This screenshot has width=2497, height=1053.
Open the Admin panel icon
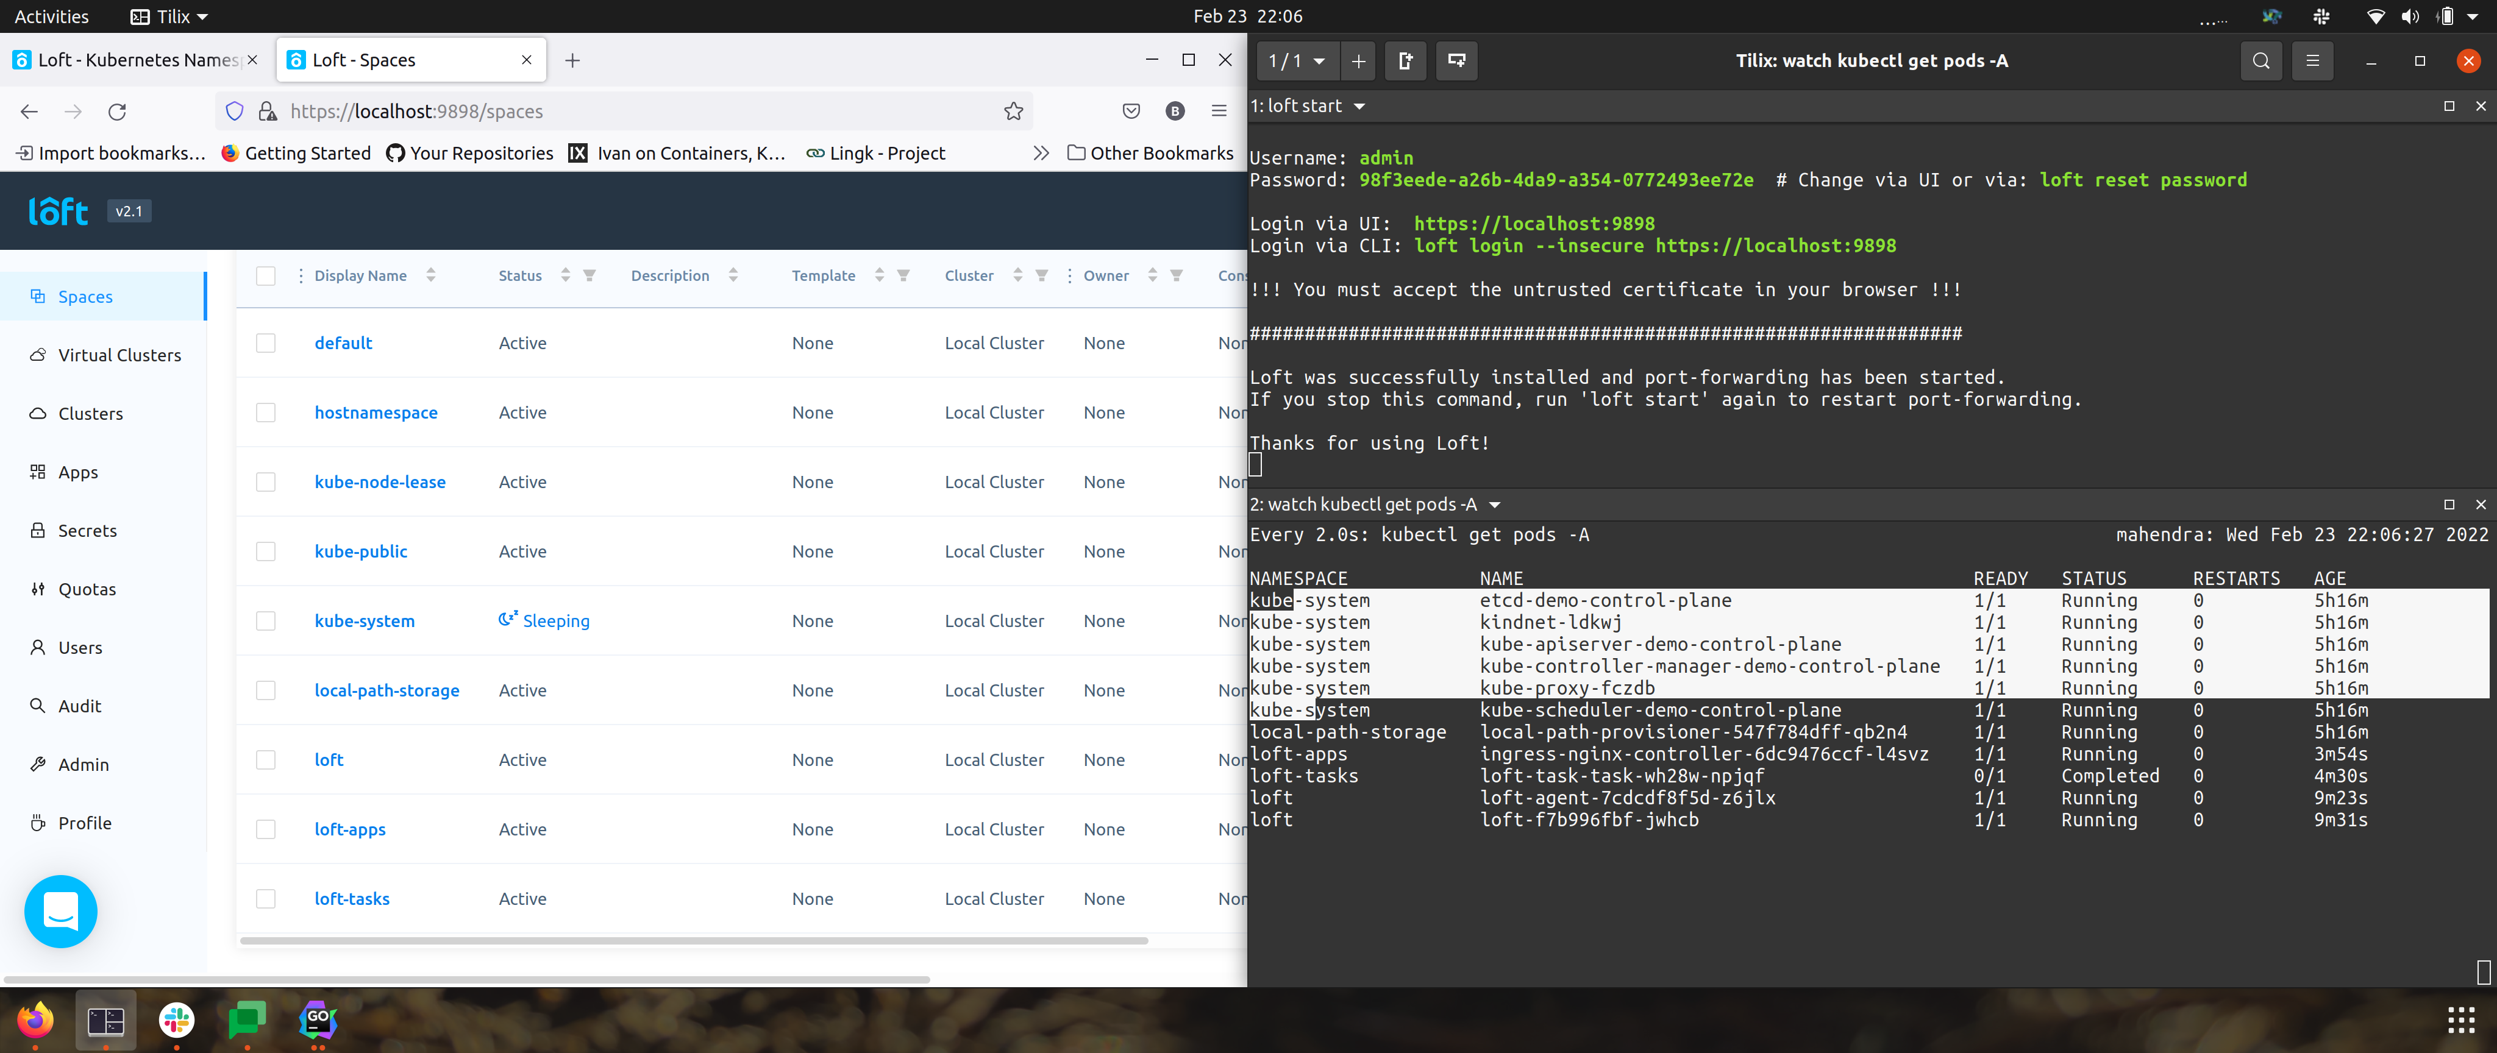(37, 764)
